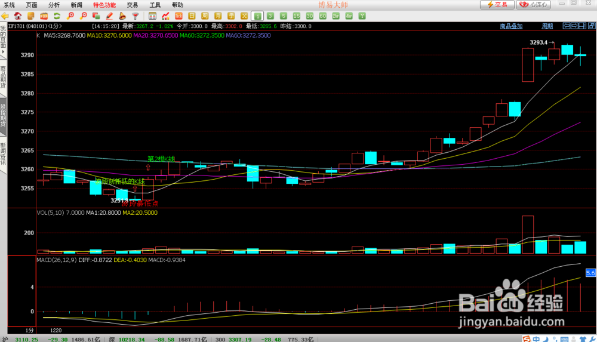
Task: Open the 交易 menu in menu bar
Action: tap(133, 5)
